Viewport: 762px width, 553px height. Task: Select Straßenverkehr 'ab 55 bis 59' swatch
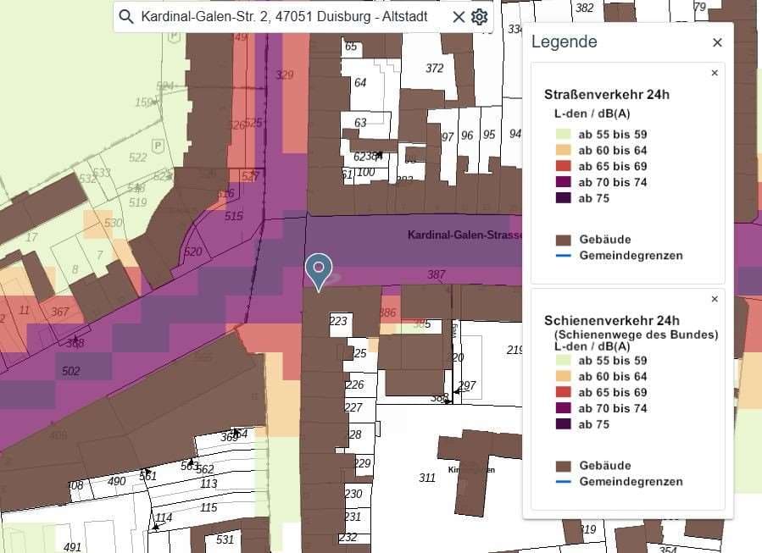[564, 134]
